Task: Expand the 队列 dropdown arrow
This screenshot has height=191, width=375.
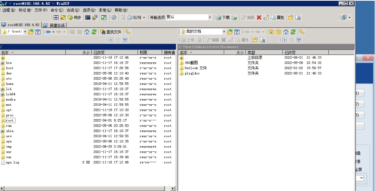Action: coord(144,17)
